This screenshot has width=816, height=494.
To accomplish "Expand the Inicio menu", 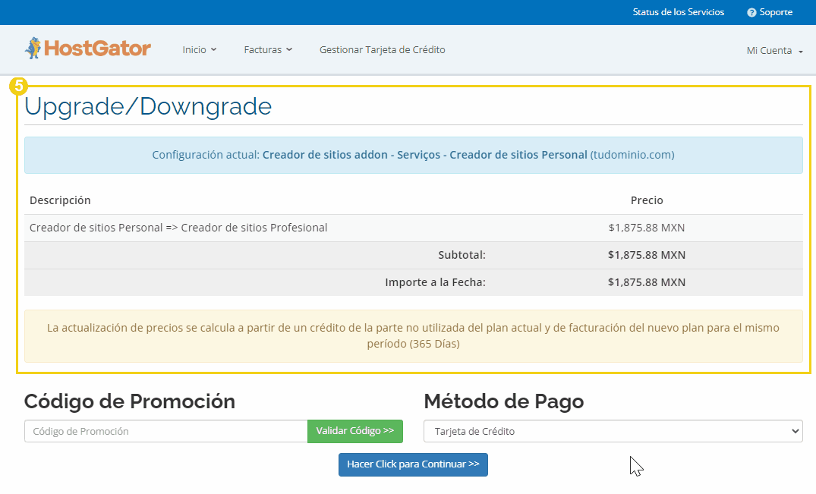I will [x=200, y=50].
